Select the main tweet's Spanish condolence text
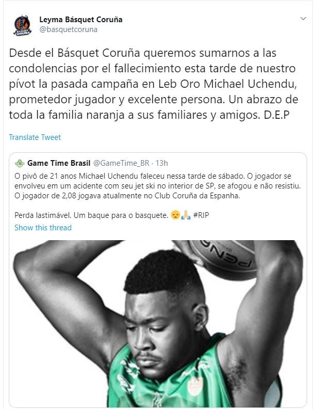Screen dimensions: 318x409 [153, 84]
